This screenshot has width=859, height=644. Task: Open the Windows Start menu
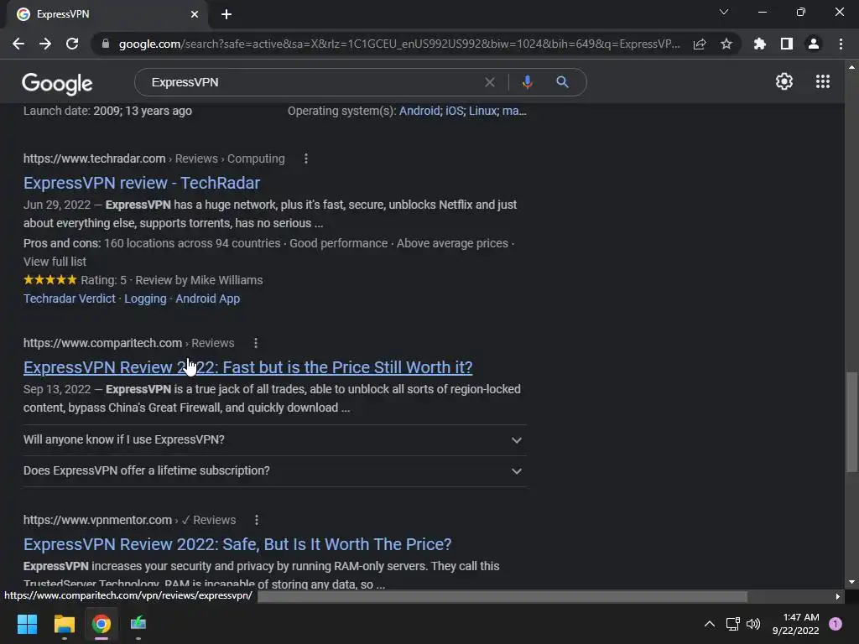(x=27, y=624)
